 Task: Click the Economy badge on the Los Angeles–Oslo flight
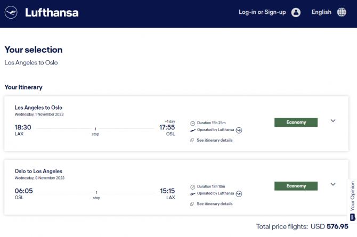(x=296, y=122)
